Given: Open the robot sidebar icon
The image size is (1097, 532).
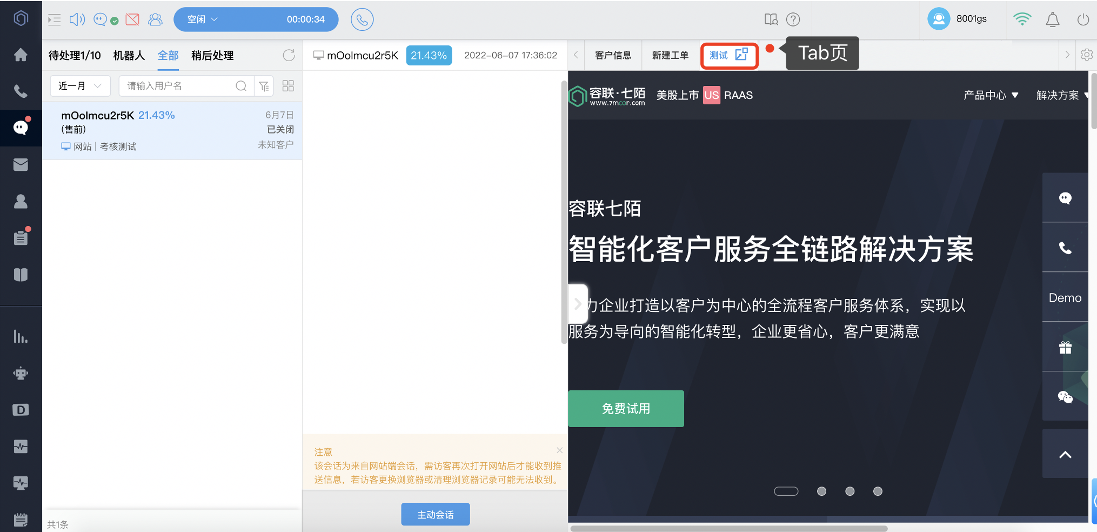Looking at the screenshot, I should tap(21, 373).
